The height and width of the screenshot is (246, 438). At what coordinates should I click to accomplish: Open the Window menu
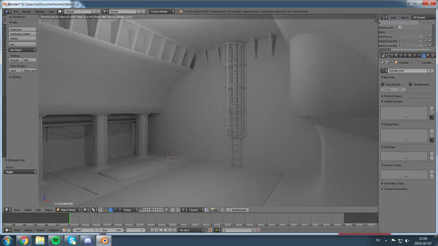pyautogui.click(x=39, y=12)
